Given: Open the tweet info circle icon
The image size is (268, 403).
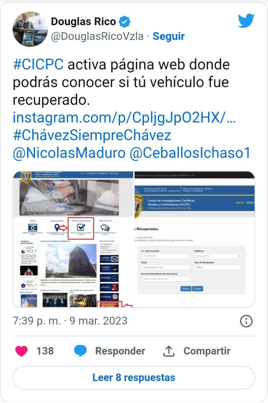Looking at the screenshot, I should 246,321.
